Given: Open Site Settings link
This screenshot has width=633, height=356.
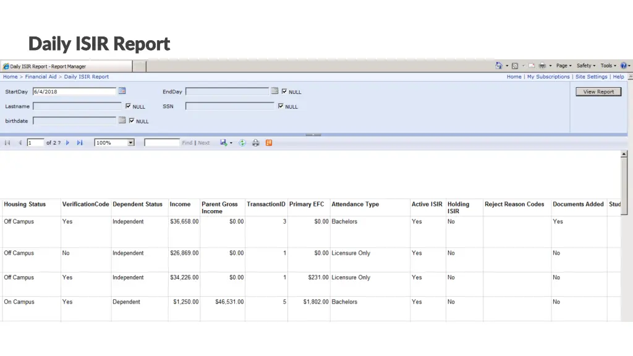Looking at the screenshot, I should click(592, 77).
